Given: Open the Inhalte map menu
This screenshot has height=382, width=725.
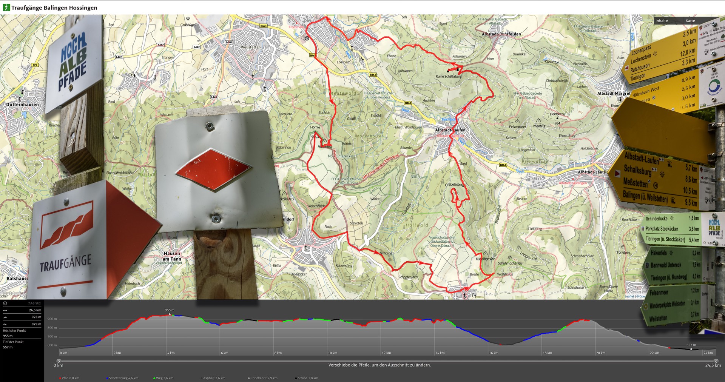Looking at the screenshot, I should pyautogui.click(x=668, y=21).
